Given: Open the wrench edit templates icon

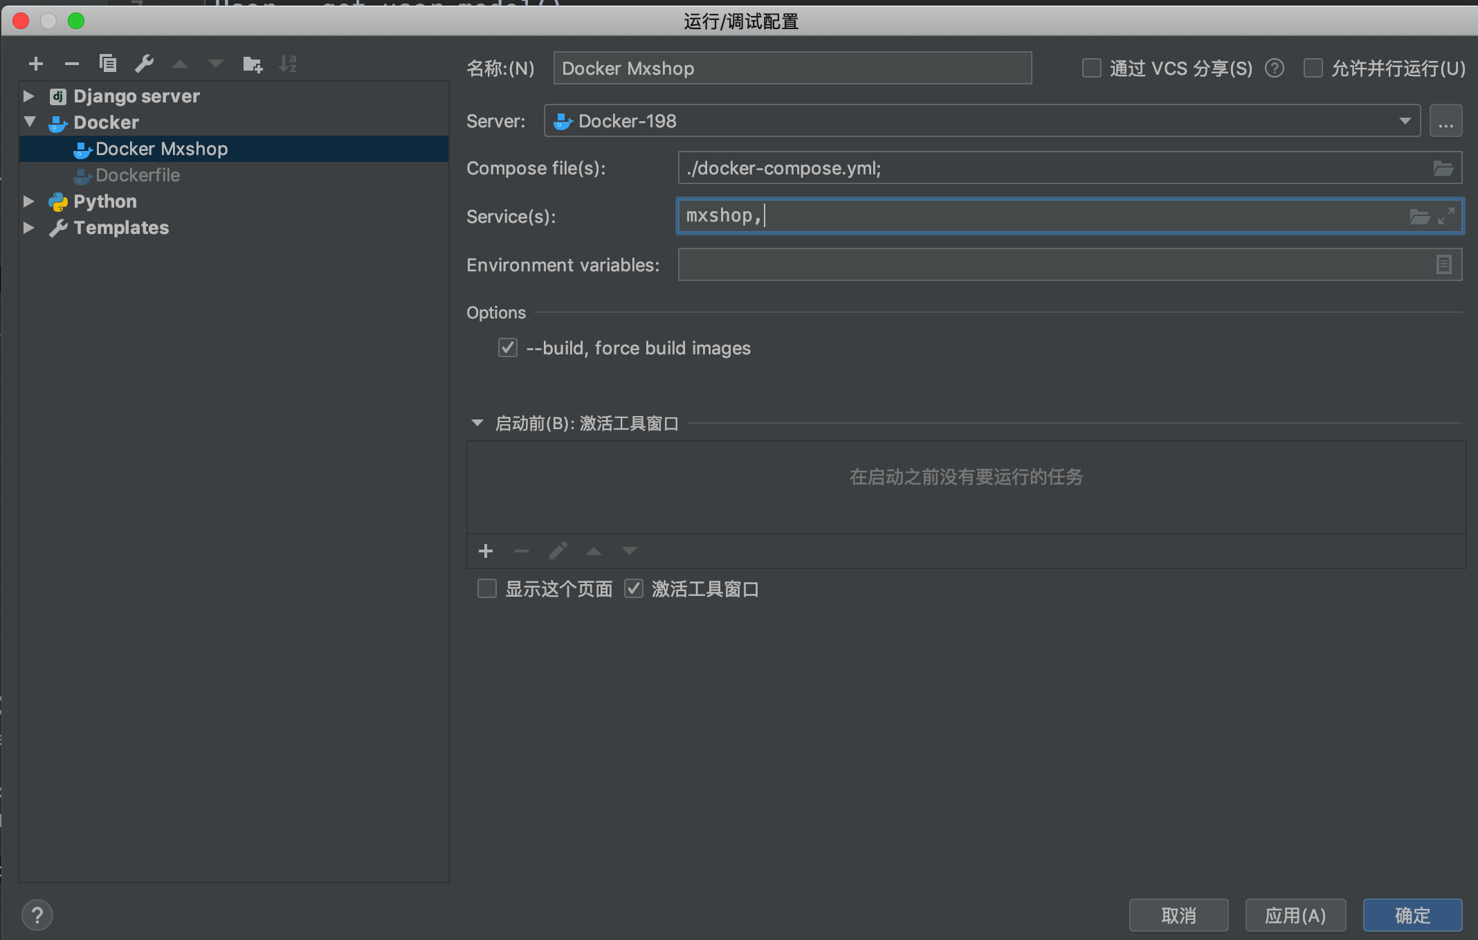Looking at the screenshot, I should tap(144, 64).
